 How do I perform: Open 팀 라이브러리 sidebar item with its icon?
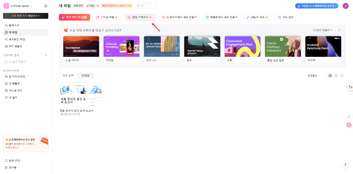tap(26, 77)
